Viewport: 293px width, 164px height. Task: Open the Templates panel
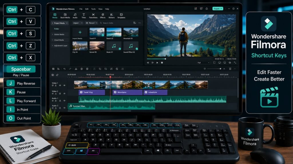click(121, 16)
